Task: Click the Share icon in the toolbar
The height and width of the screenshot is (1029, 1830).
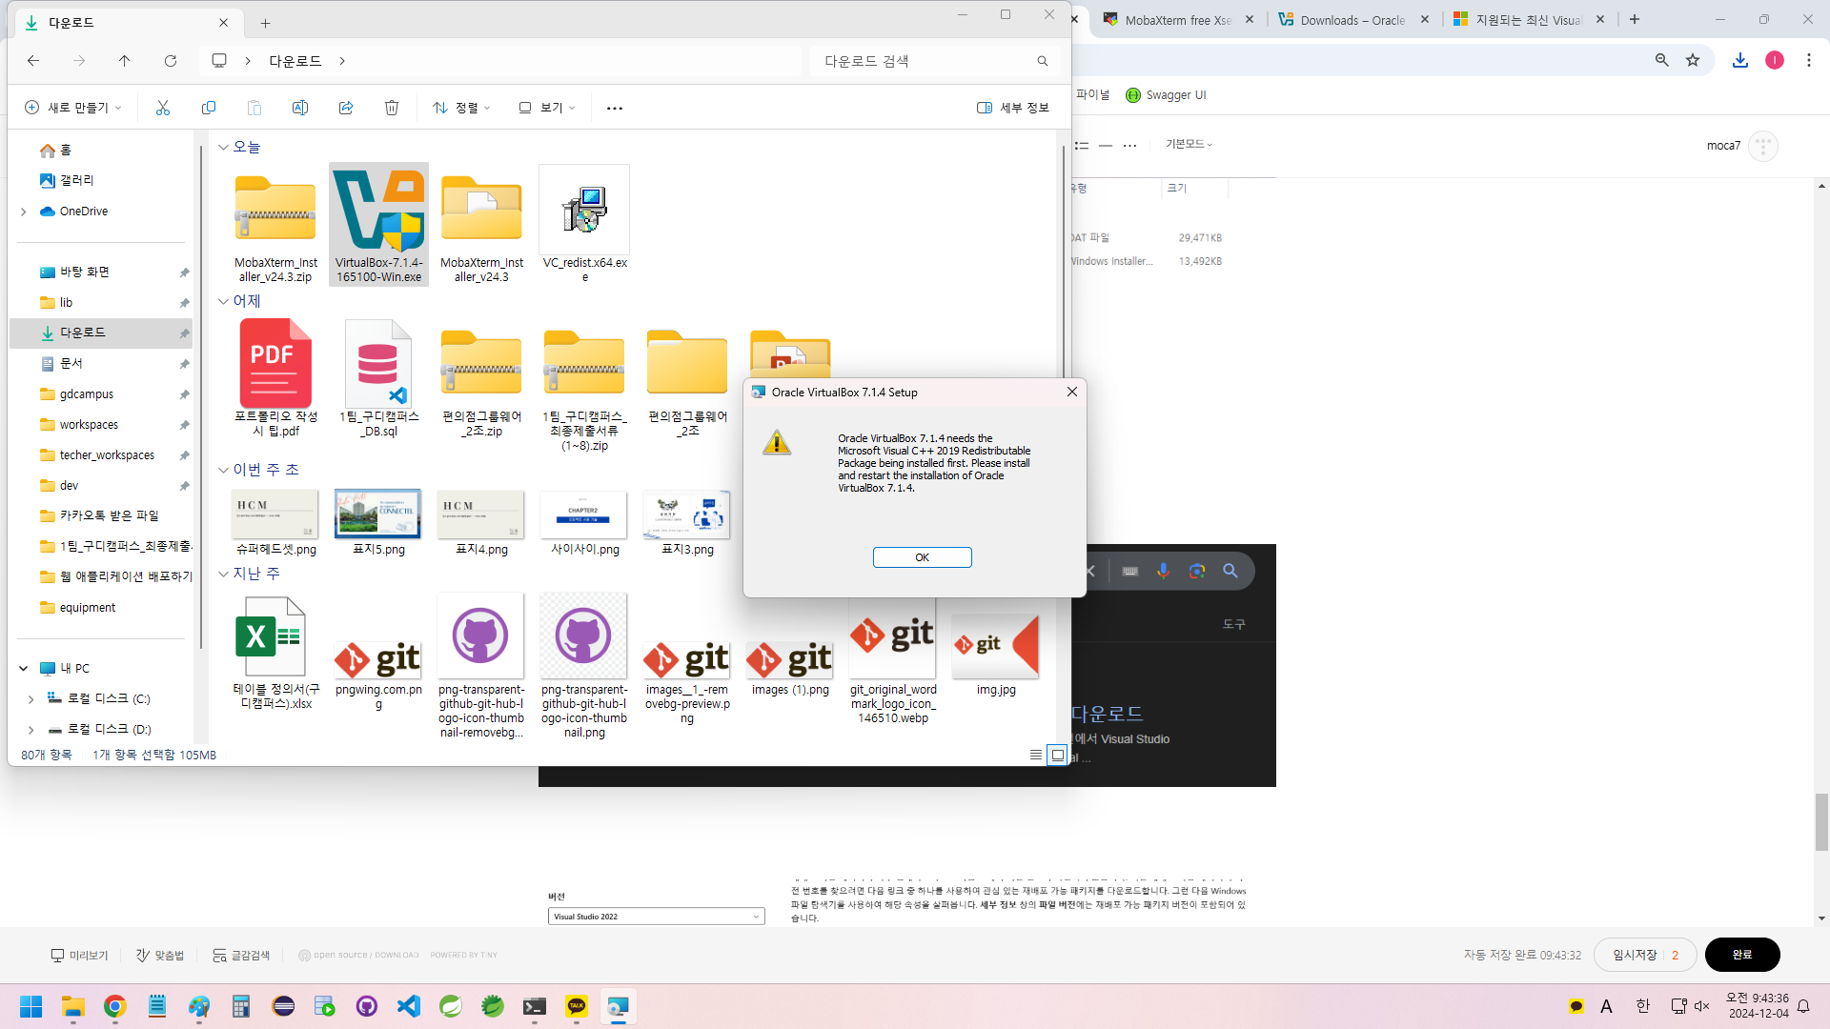Action: tap(346, 108)
